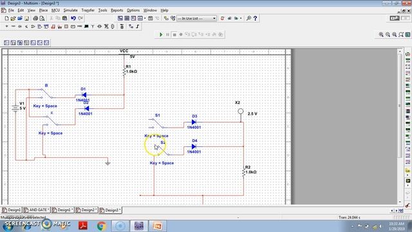Undo the last action
412x232 pixels.
[73, 19]
